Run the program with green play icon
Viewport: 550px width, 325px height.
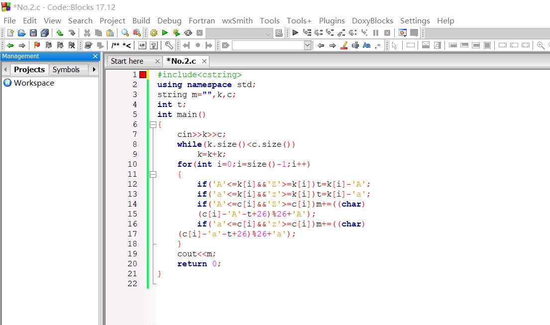165,33
